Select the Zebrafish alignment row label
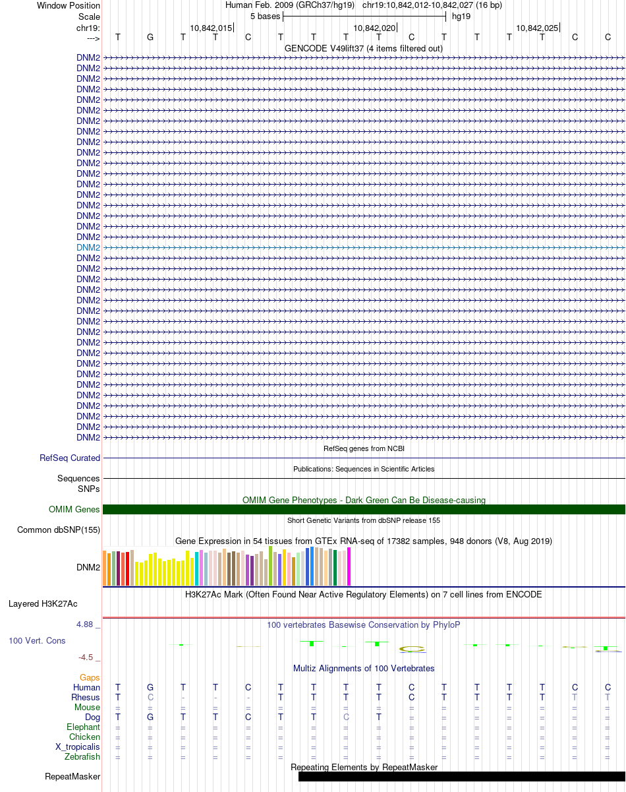The width and height of the screenshot is (626, 792). point(82,756)
